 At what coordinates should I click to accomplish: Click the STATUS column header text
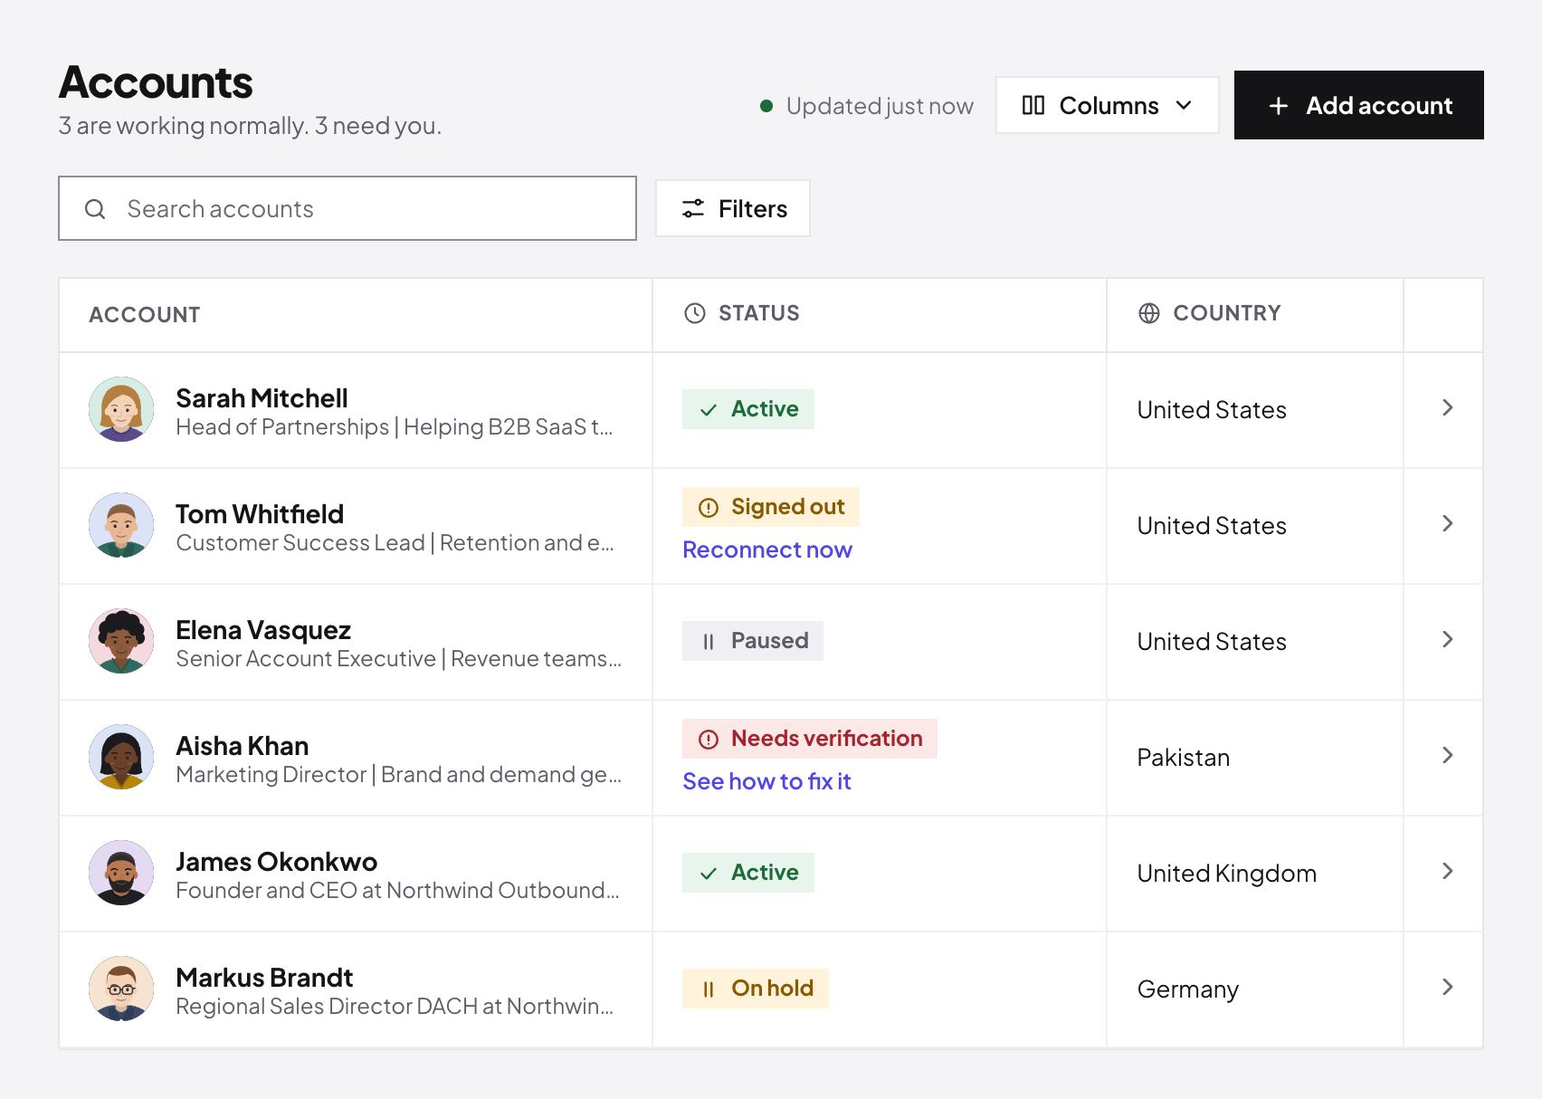(x=759, y=313)
